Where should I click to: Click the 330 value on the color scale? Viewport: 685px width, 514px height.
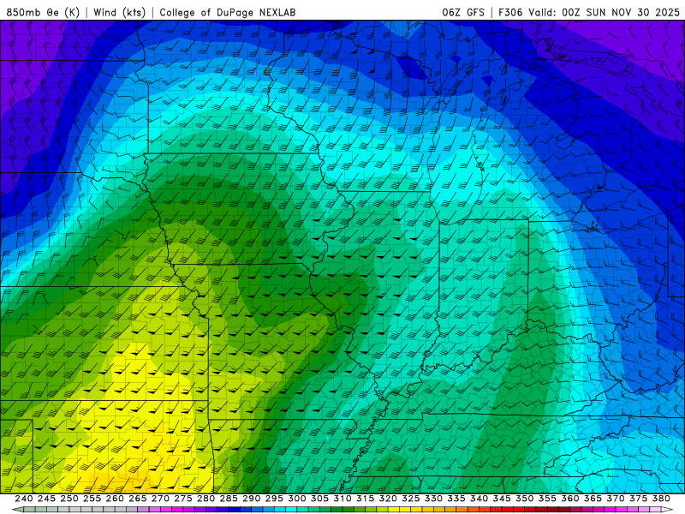(x=433, y=499)
